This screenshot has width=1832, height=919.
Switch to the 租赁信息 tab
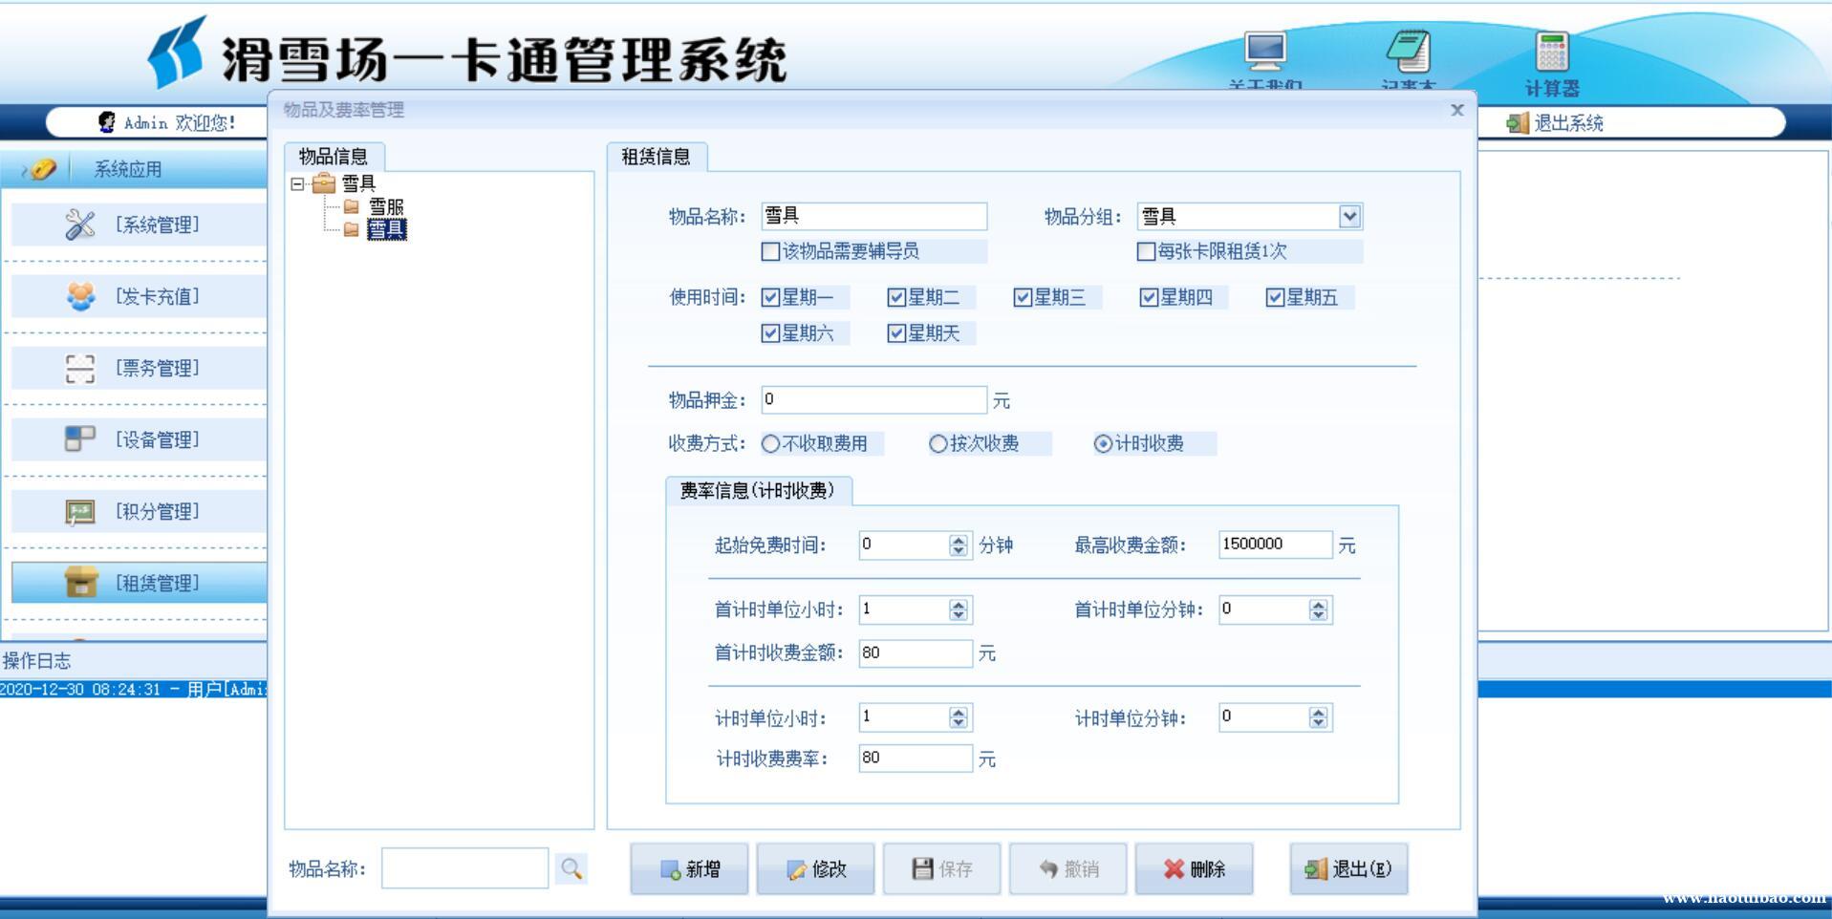[656, 157]
